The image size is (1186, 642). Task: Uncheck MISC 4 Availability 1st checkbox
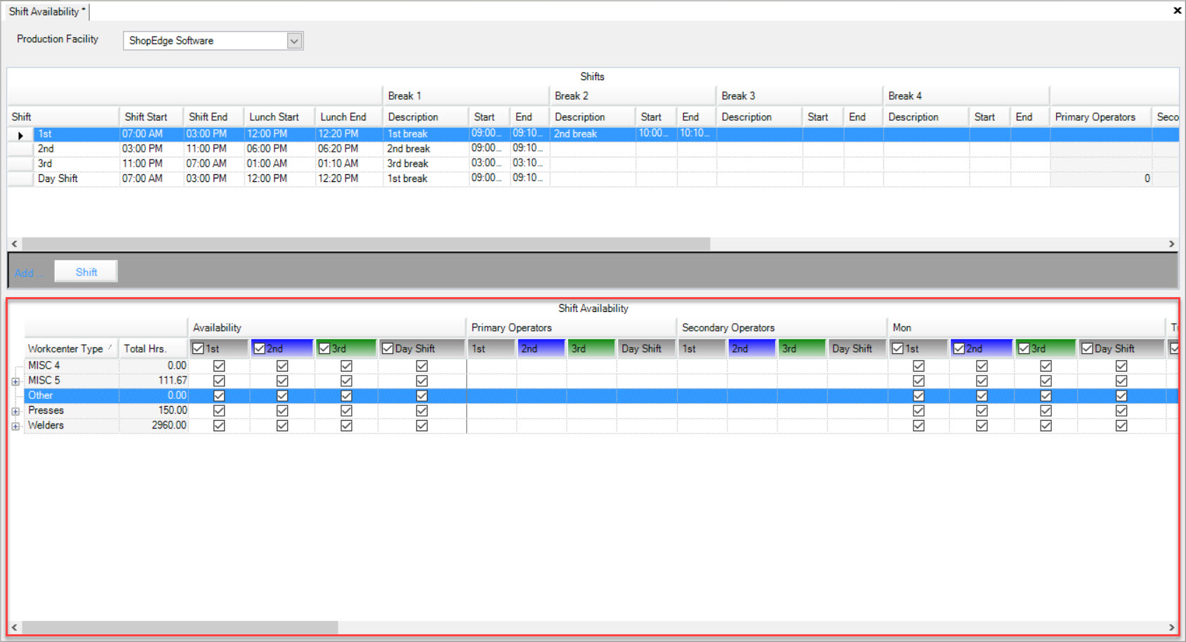(219, 366)
